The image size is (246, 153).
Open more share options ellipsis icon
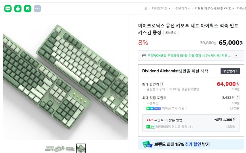coord(37,9)
